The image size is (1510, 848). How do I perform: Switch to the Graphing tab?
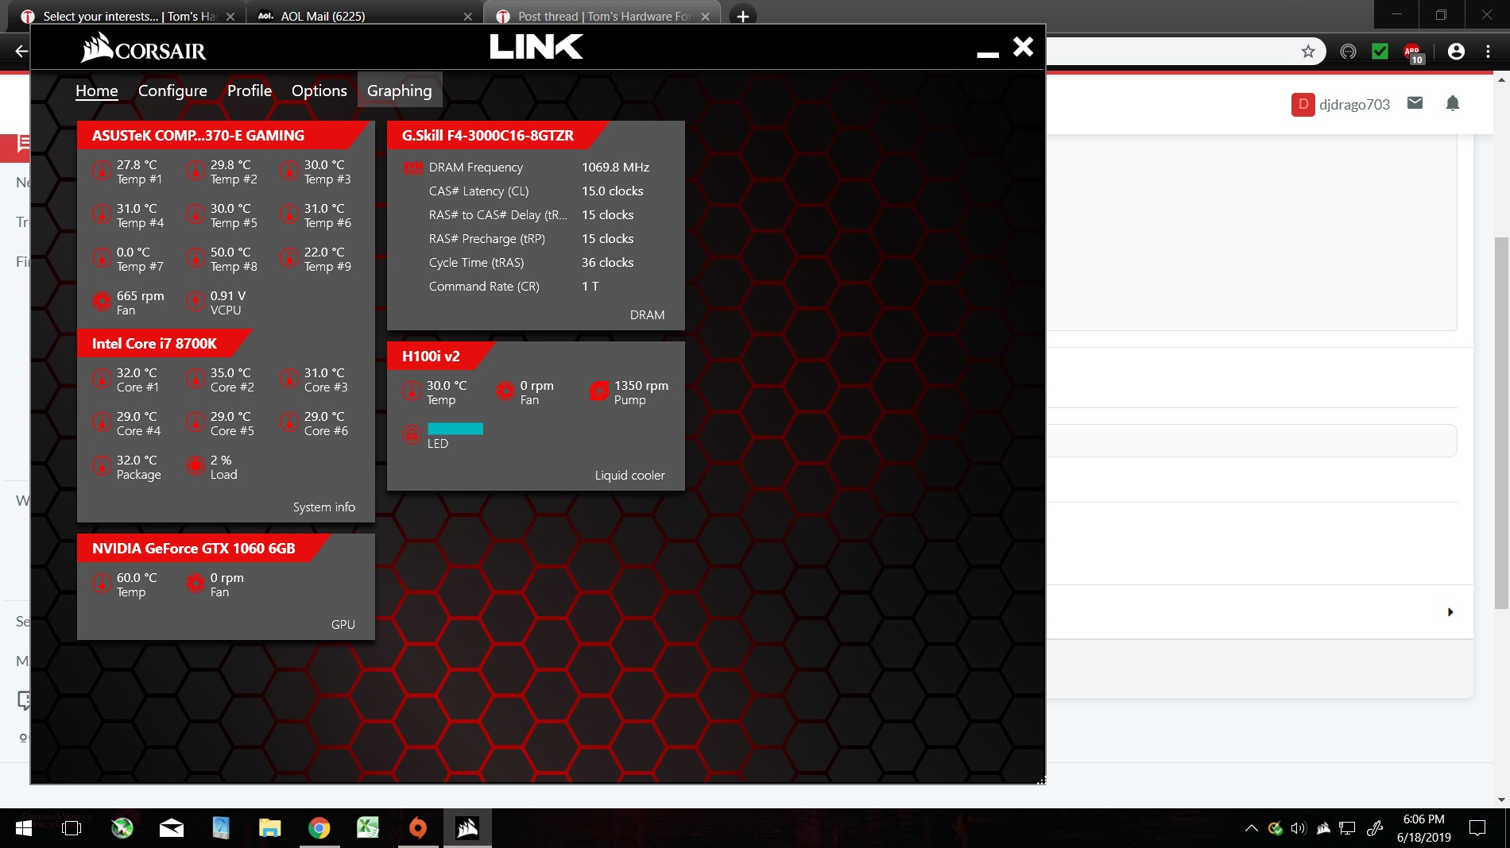[x=400, y=91]
